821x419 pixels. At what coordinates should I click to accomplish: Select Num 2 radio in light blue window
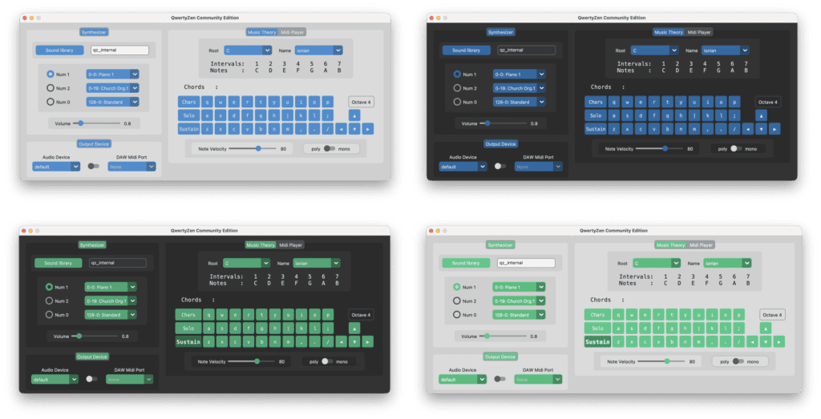tap(51, 88)
